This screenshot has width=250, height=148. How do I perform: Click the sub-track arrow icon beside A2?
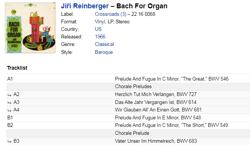(9, 95)
